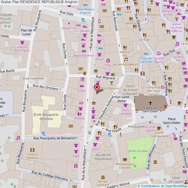This screenshot has height=188, width=188.
Task: Click the Collégiale Saint-Didier cross icon
Action: pos(150,103)
